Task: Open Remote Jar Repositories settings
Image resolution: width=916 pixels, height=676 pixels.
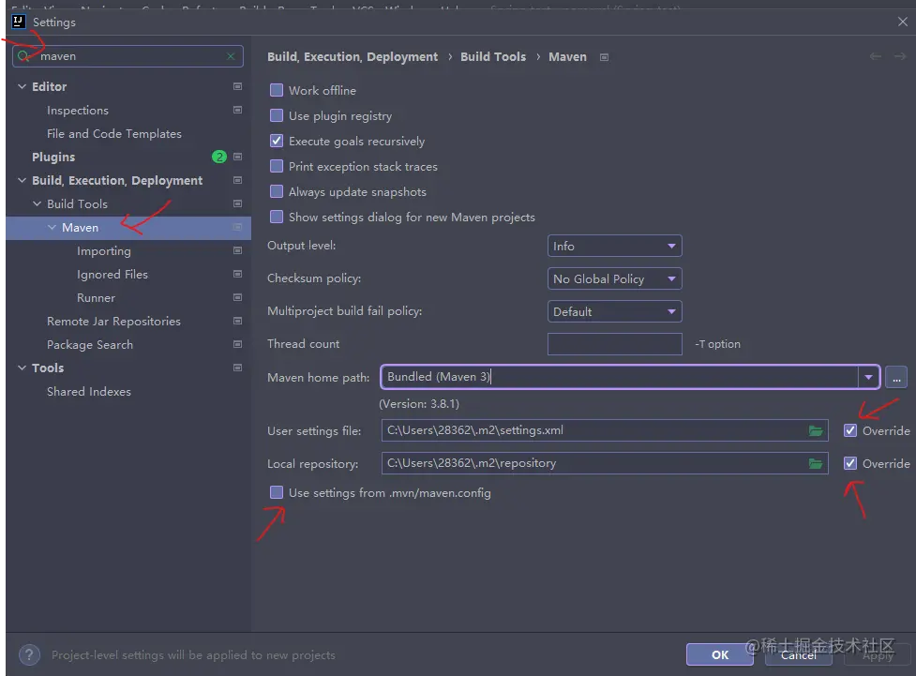Action: click(114, 322)
